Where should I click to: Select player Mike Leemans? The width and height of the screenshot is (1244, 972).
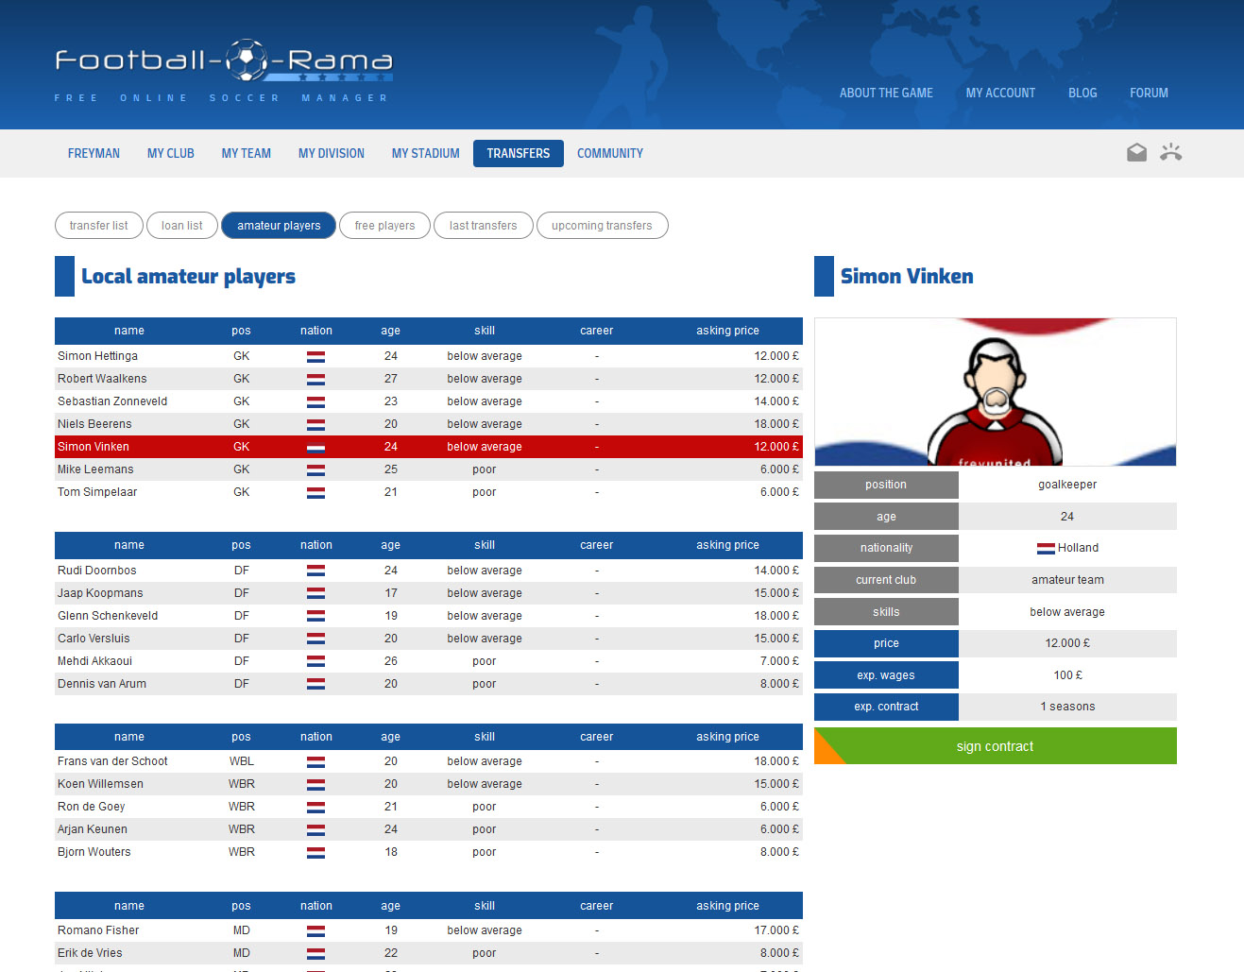95,469
